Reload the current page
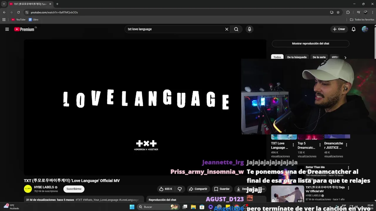Viewport: 376px width, 211px height. (x=18, y=12)
